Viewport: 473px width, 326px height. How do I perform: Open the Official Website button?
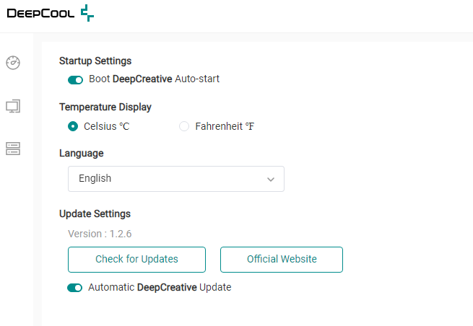[281, 259]
